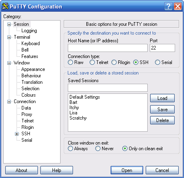184x178 pixels.
Task: Select the Bart saved session
Action: coord(73,102)
